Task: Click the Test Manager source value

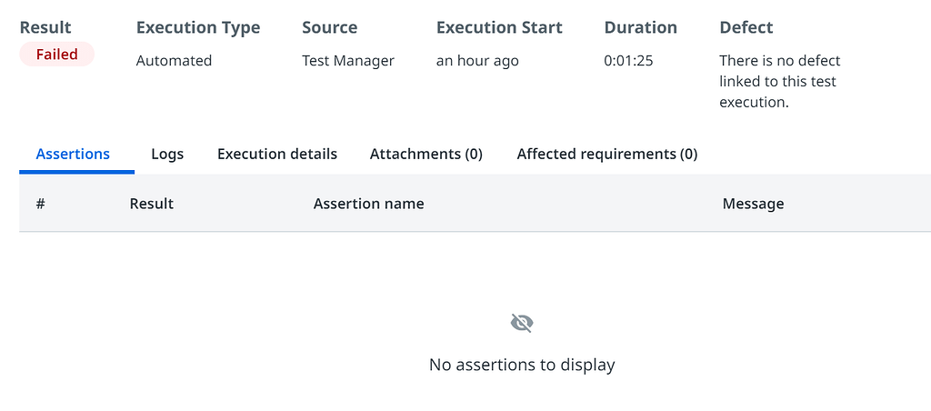Action: click(x=348, y=61)
